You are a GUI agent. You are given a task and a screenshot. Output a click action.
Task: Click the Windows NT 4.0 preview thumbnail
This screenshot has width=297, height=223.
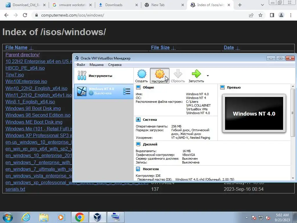coord(254,114)
